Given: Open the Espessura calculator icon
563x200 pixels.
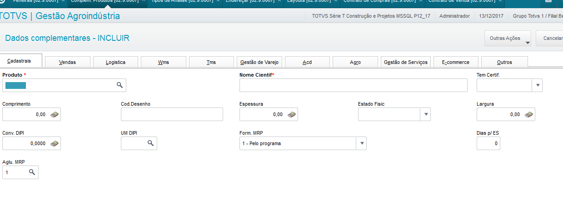Looking at the screenshot, I should coord(292,115).
